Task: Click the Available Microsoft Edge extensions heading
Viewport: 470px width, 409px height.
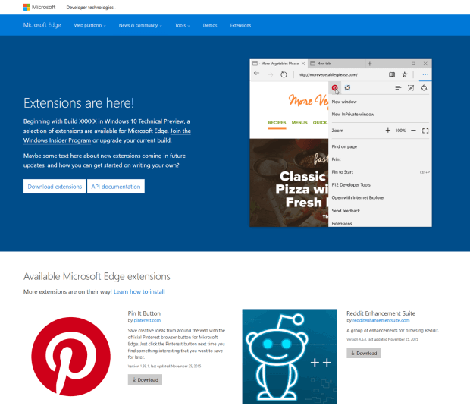Action: coord(97,276)
